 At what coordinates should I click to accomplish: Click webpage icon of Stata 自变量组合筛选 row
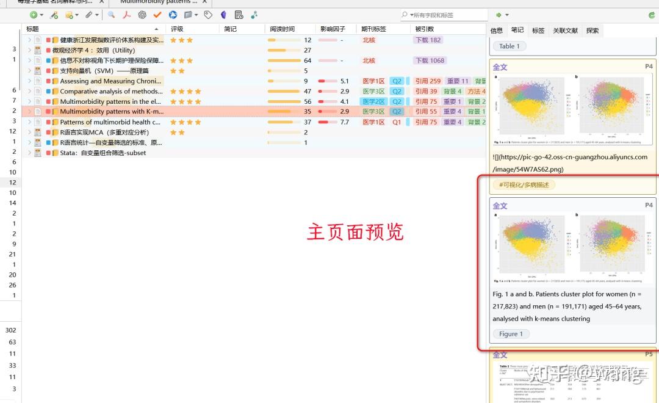[38, 153]
